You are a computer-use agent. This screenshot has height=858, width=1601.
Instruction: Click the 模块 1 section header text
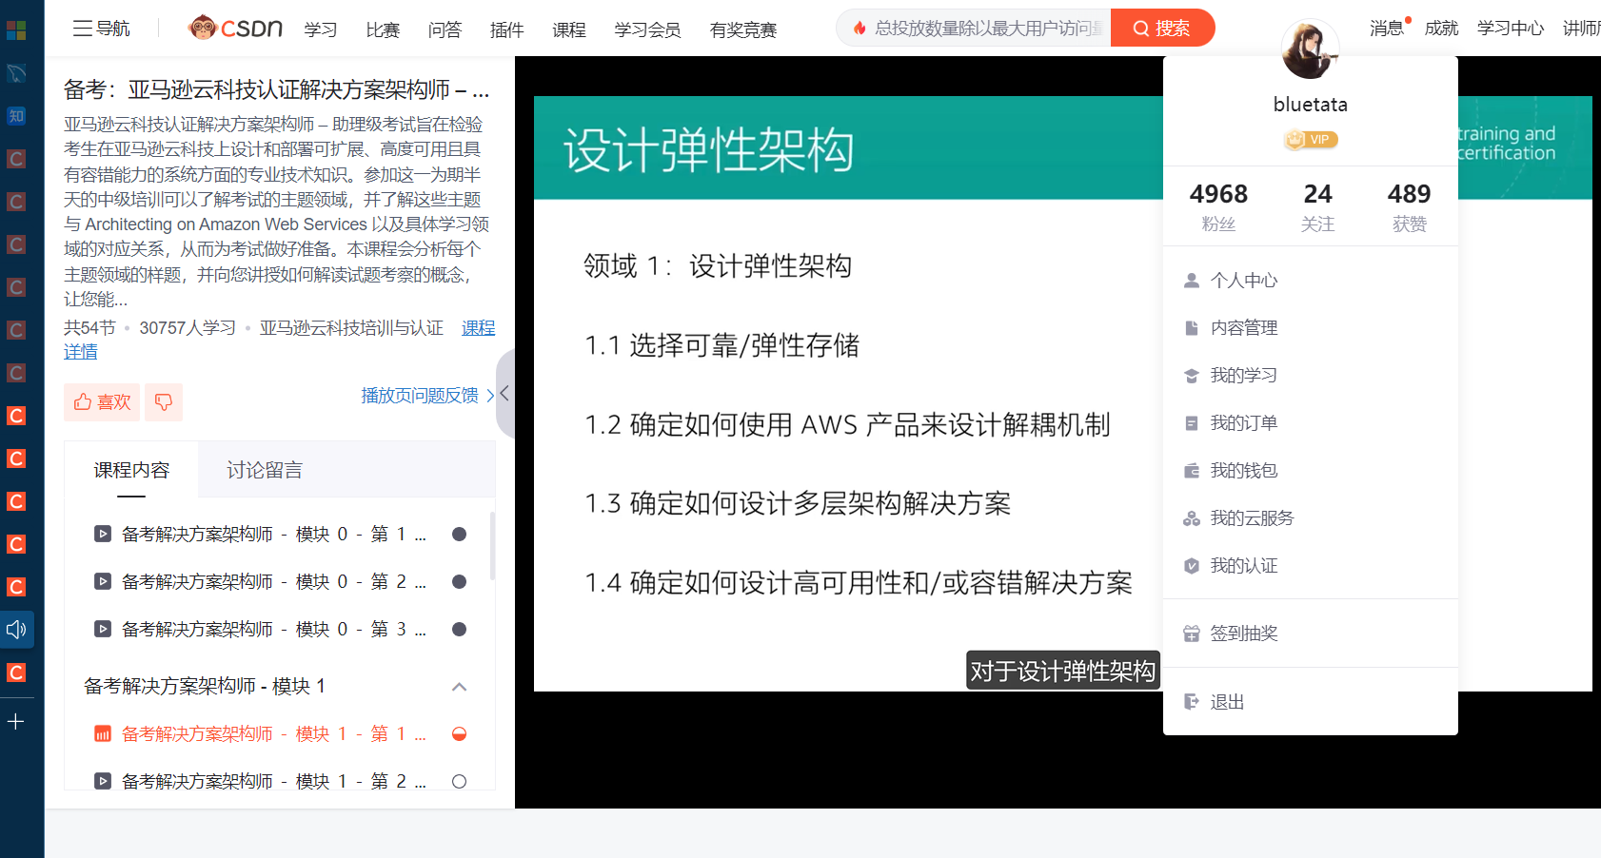[x=205, y=686]
